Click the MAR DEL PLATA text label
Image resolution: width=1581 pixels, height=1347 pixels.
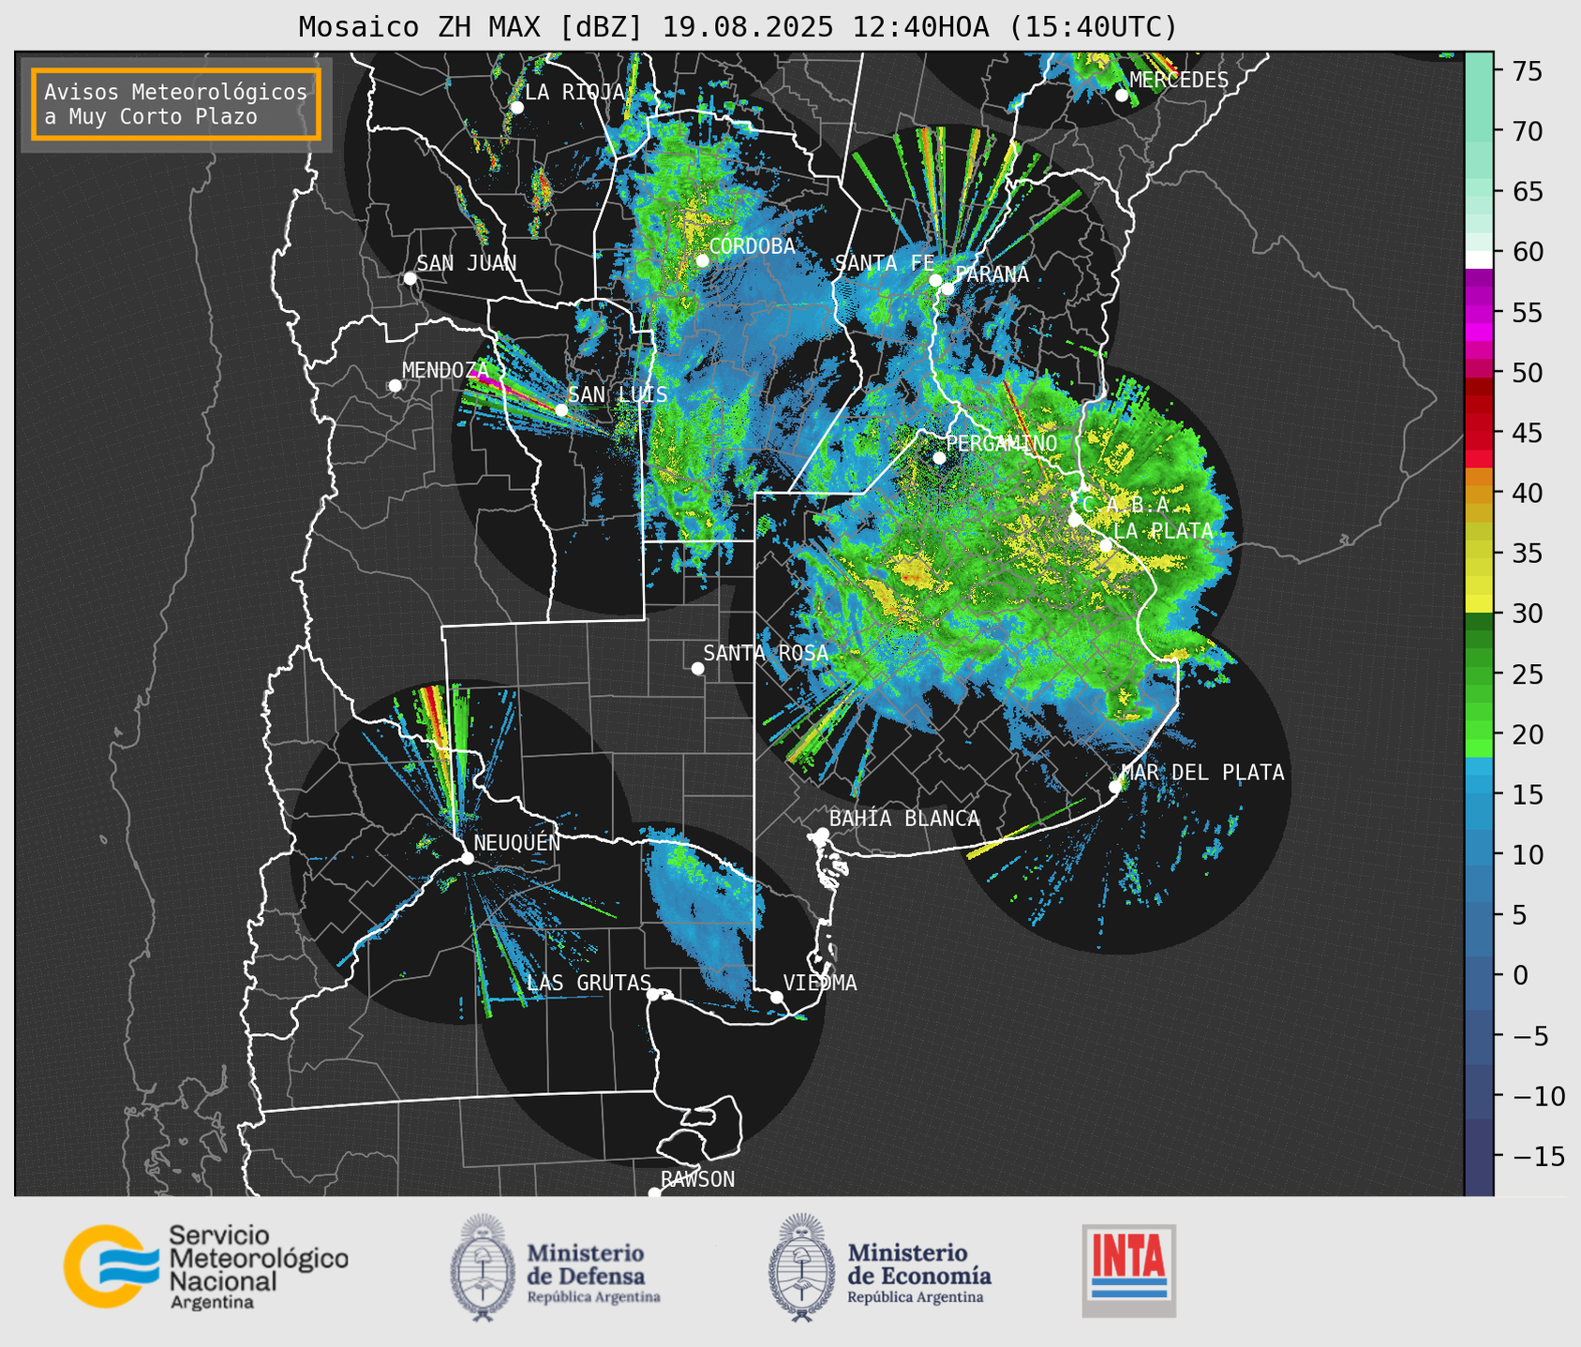pos(1203,773)
